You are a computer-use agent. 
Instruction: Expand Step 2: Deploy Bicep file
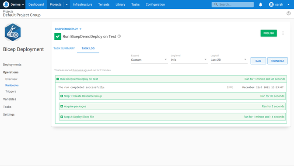(62, 117)
